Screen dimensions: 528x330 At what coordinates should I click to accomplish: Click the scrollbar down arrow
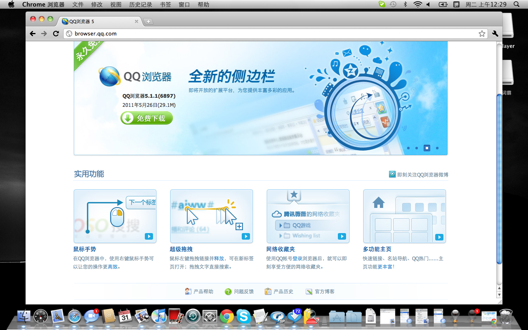pos(499,295)
